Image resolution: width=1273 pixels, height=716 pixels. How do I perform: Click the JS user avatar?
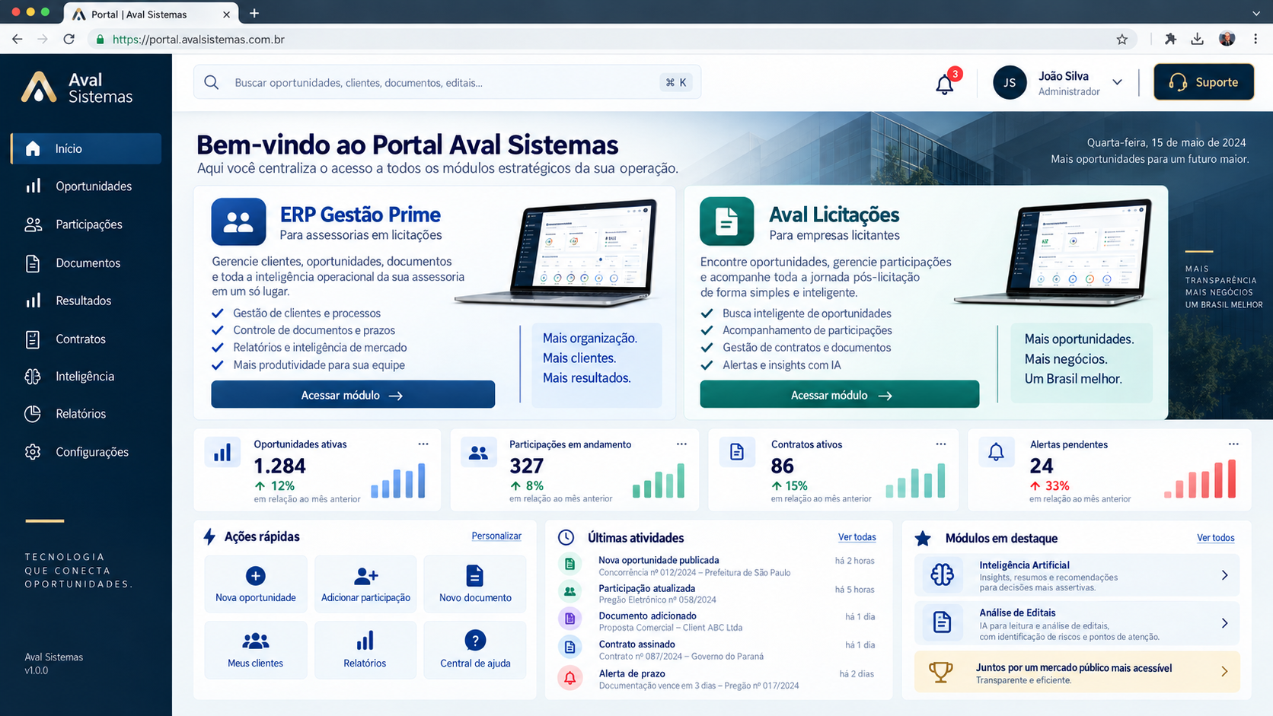pos(1010,82)
